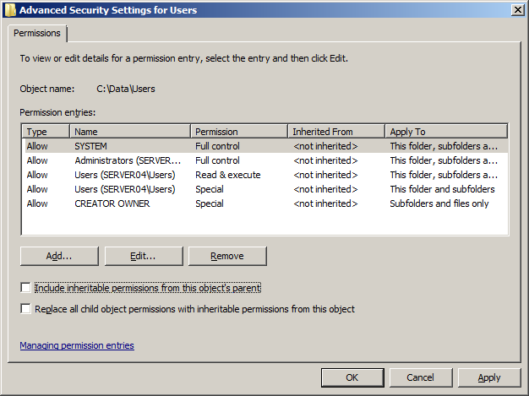
Task: Switch to the Permissions tab
Action: [37, 33]
